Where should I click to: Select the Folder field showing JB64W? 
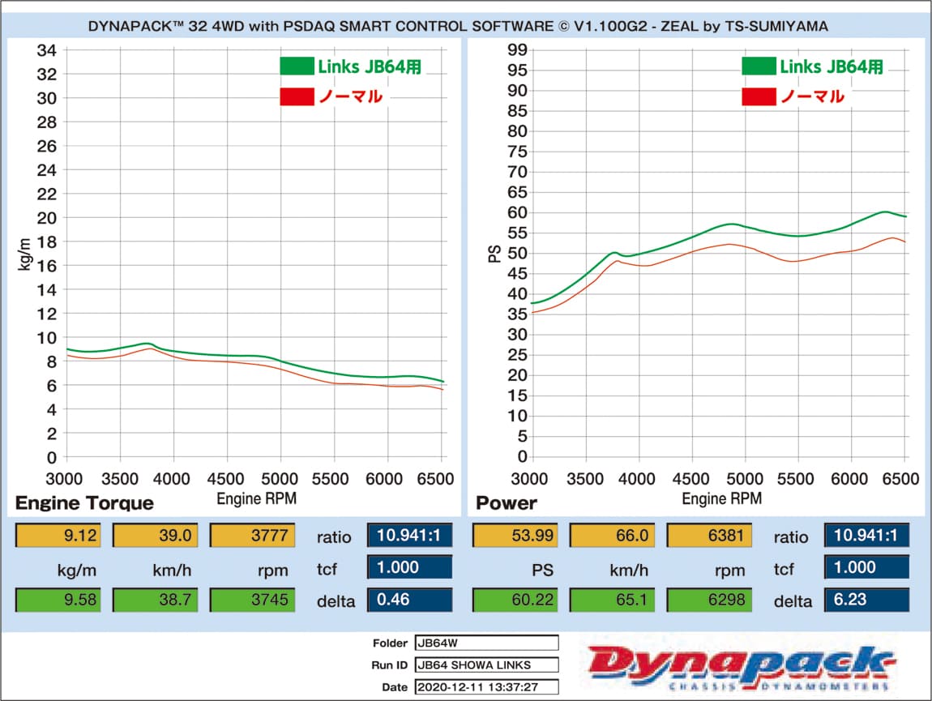487,643
